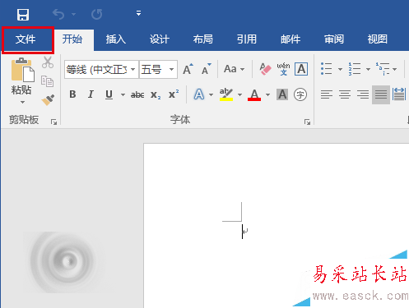Click the Paste clipboard icon
This screenshot has width=409, height=308.
[x=23, y=70]
